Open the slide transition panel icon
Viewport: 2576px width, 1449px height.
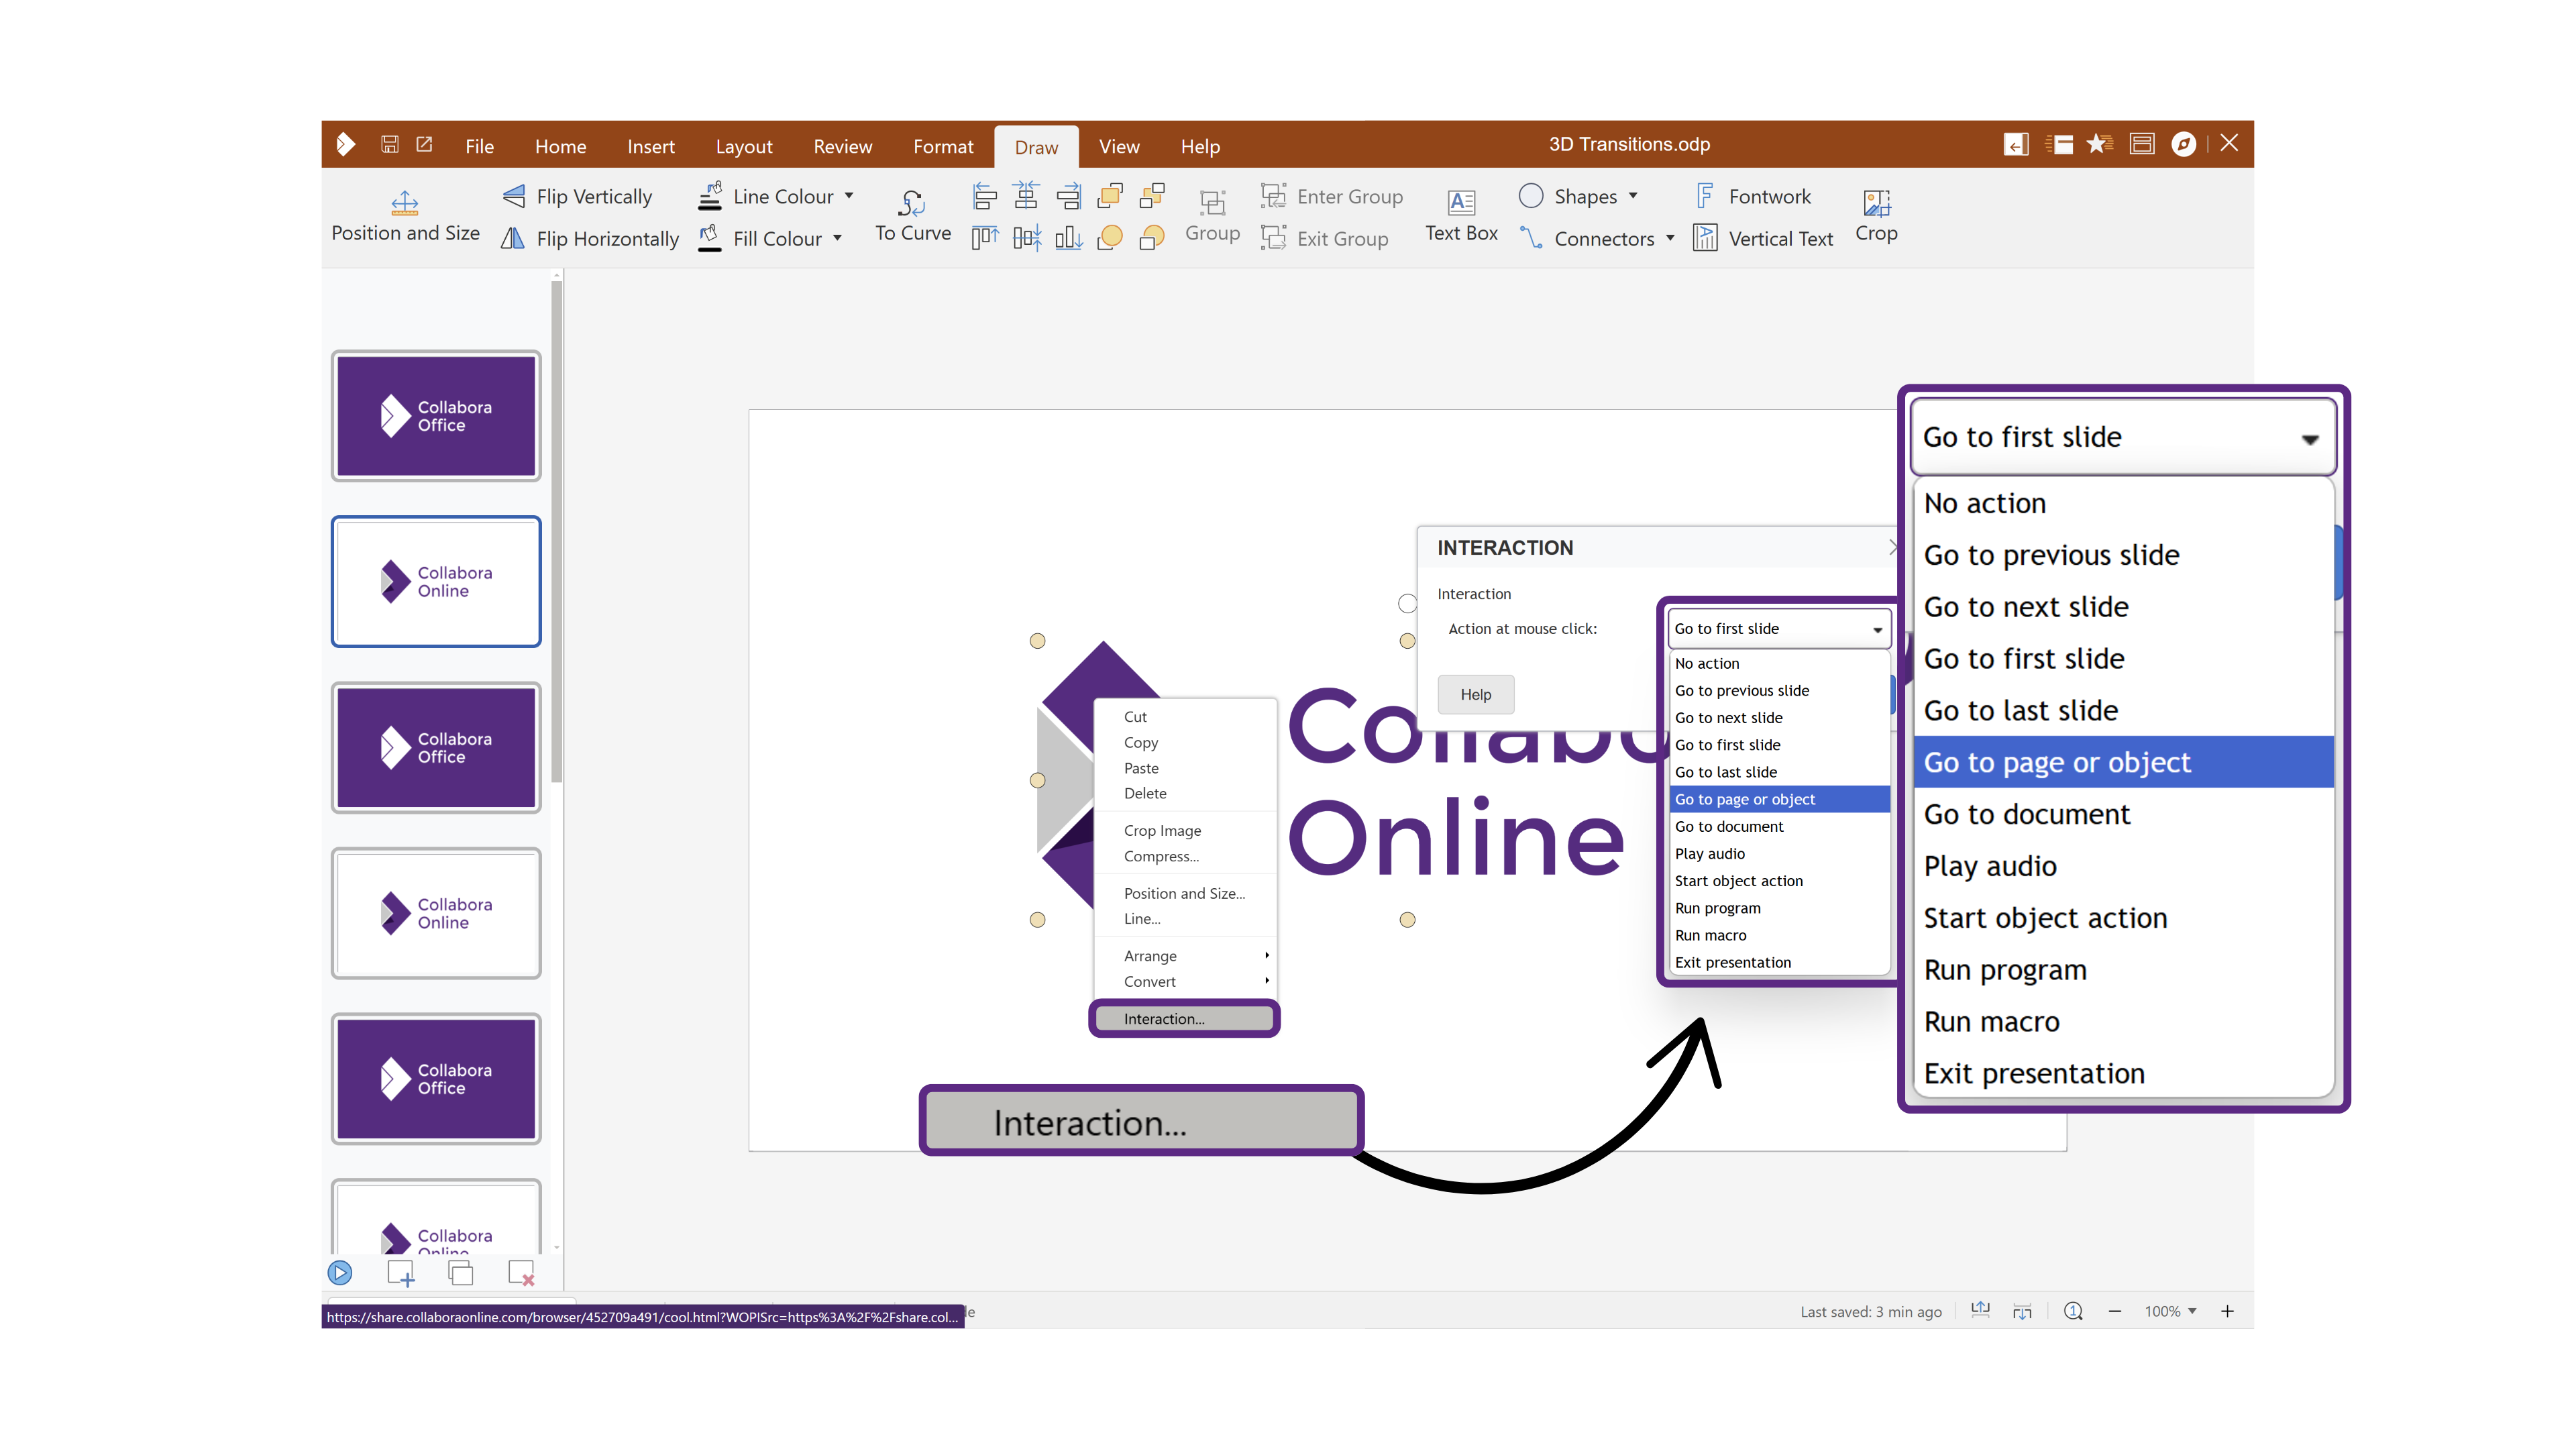[2059, 145]
